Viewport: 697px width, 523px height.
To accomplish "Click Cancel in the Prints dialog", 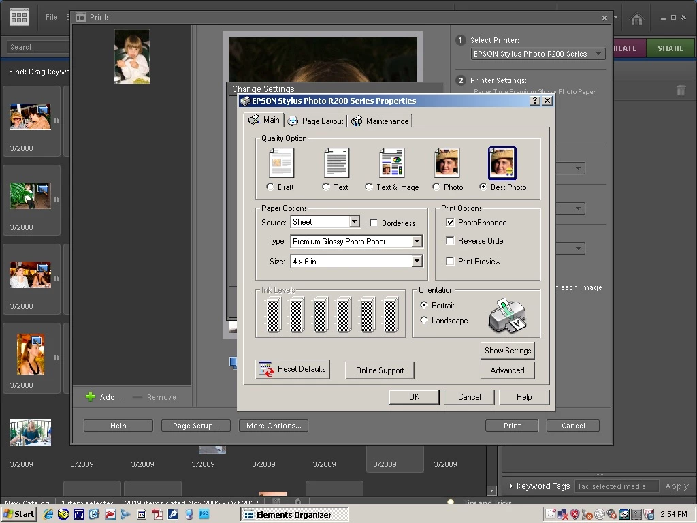I will pos(573,426).
